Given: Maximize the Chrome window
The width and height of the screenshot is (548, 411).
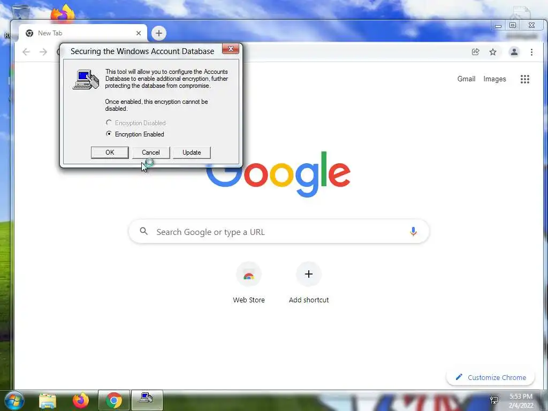Looking at the screenshot, I should [x=513, y=25].
